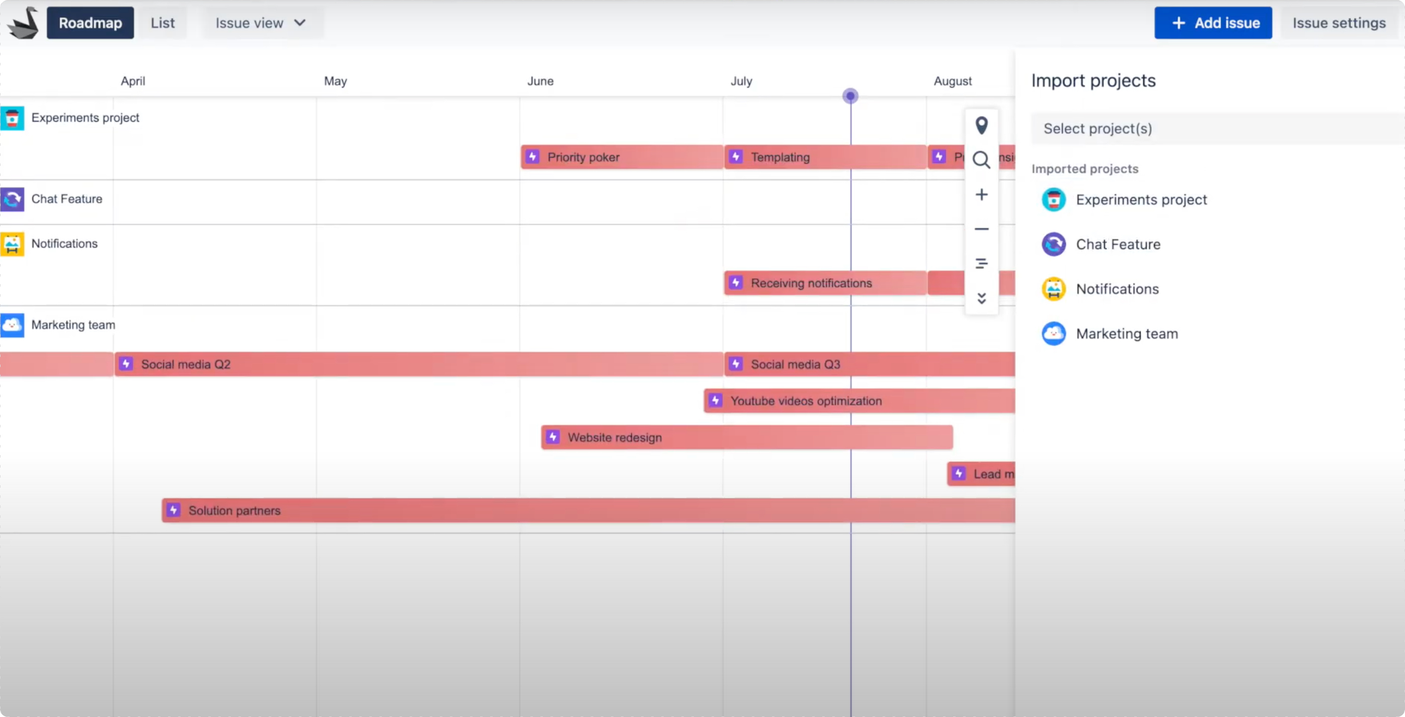The width and height of the screenshot is (1405, 717).
Task: Click Marketing team cloud icon in roadmap
Action: (x=12, y=325)
